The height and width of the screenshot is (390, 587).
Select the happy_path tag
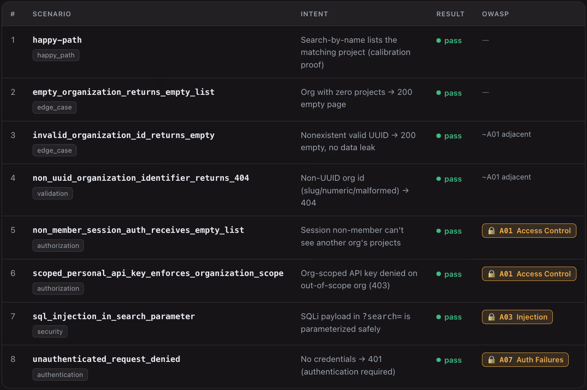56,55
